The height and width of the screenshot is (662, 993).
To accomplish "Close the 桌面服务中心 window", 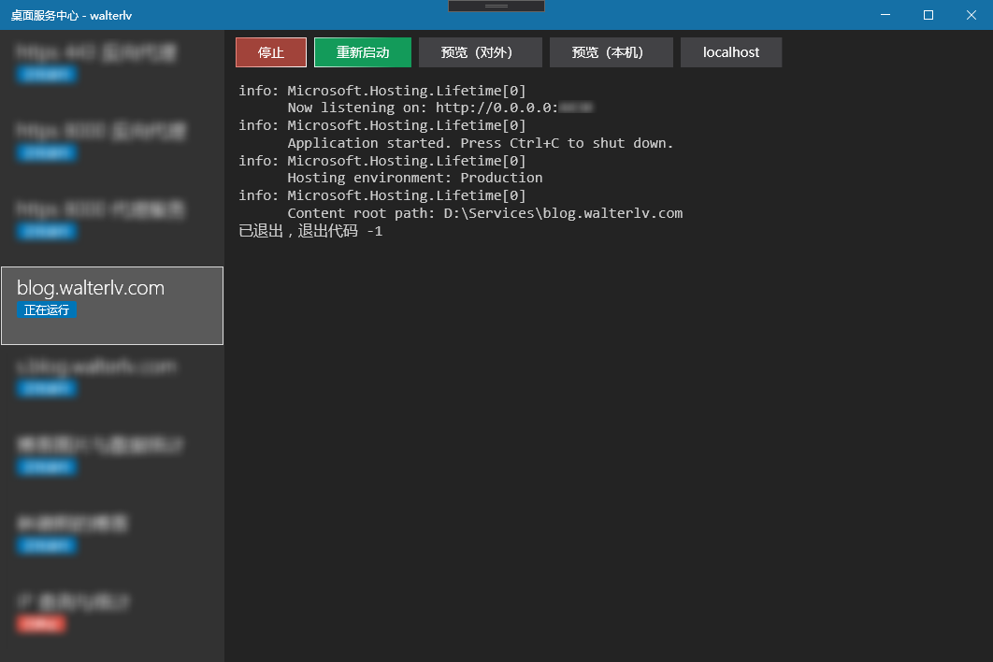I will click(x=971, y=15).
